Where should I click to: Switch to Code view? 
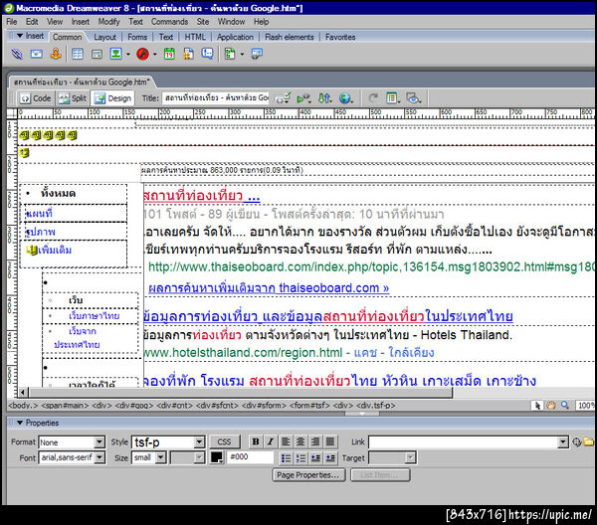[36, 98]
